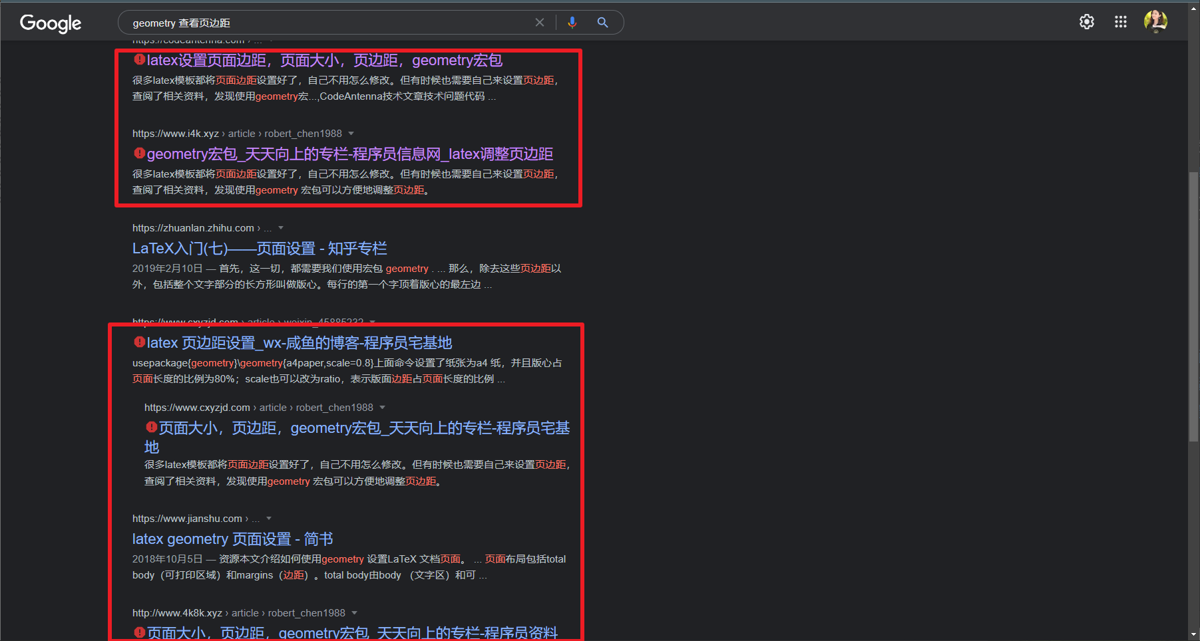Image resolution: width=1200 pixels, height=641 pixels.
Task: Click snippet text "total body由body（文字区）和可"
Action: pyautogui.click(x=400, y=575)
